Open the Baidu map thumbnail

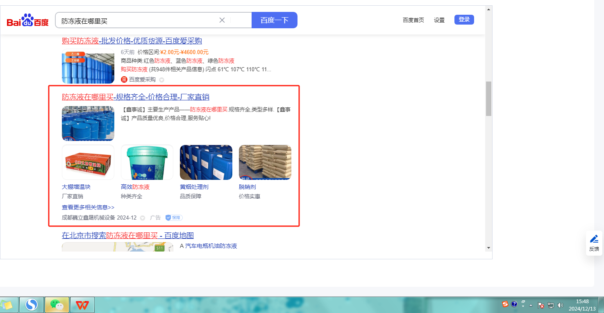pyautogui.click(x=118, y=247)
